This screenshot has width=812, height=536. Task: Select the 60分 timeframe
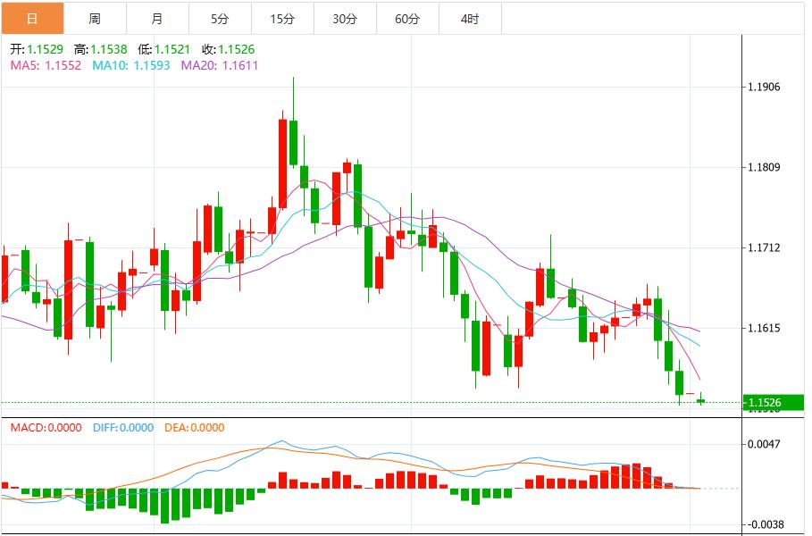[406, 16]
